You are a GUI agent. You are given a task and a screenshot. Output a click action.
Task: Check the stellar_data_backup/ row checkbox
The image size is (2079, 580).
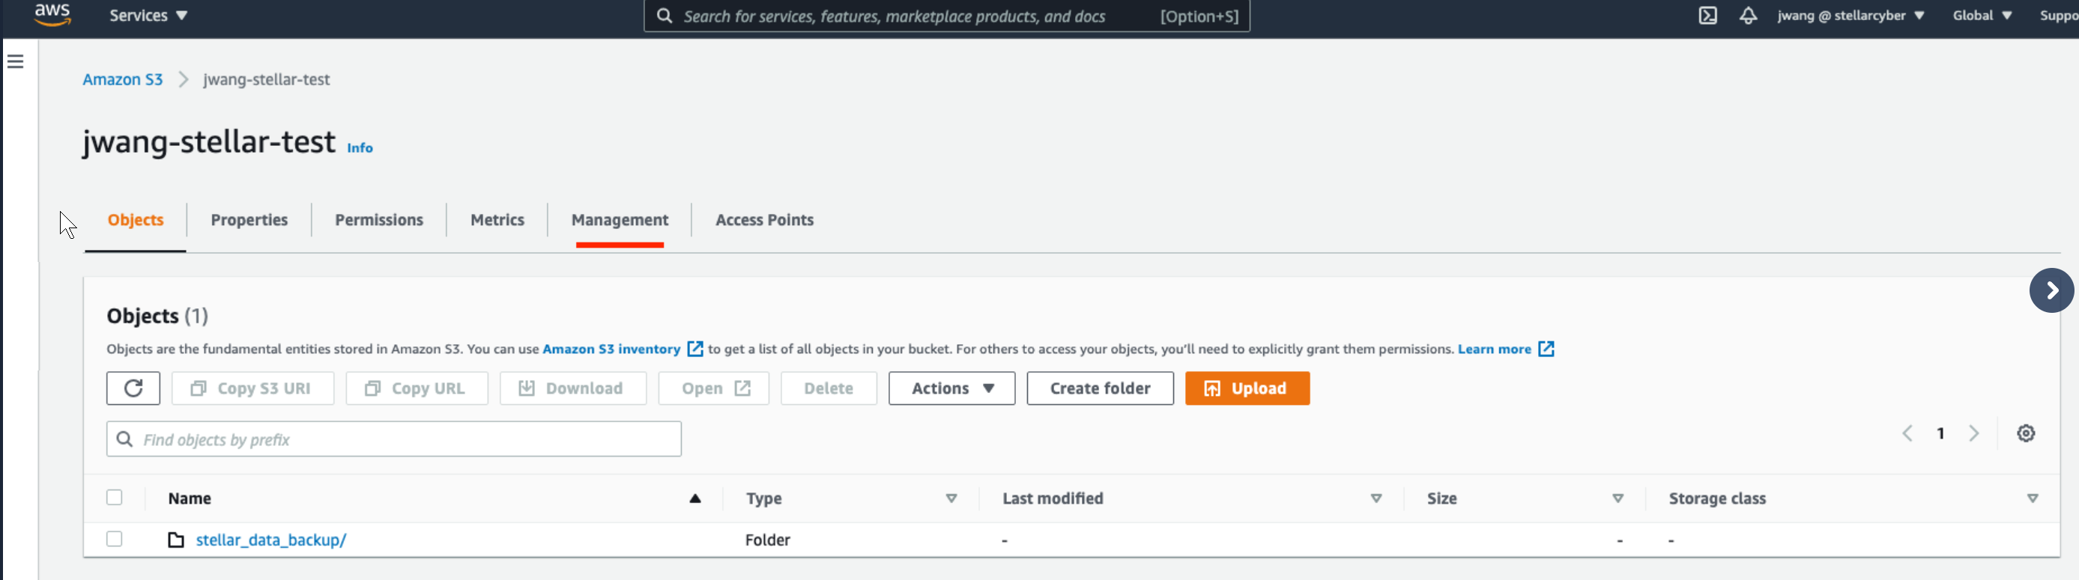(x=115, y=539)
